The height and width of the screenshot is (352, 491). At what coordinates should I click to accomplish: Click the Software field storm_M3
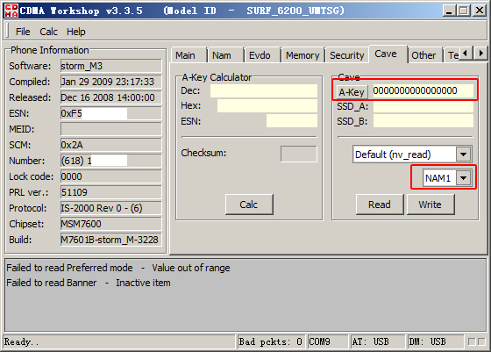pyautogui.click(x=111, y=66)
